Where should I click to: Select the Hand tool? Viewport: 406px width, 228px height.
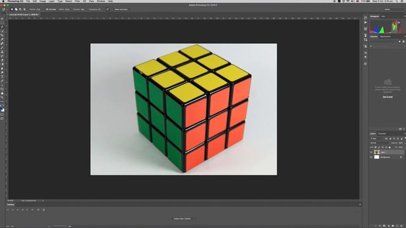2,93
